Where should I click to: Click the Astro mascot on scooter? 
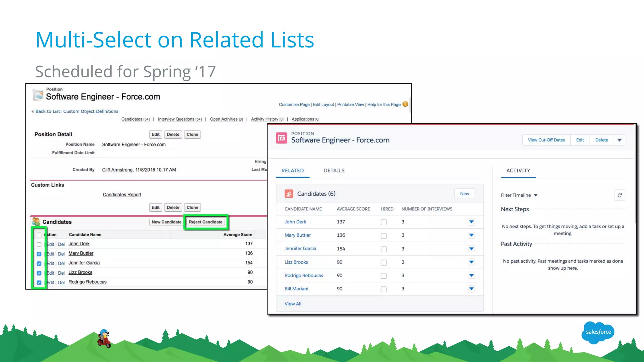(104, 338)
